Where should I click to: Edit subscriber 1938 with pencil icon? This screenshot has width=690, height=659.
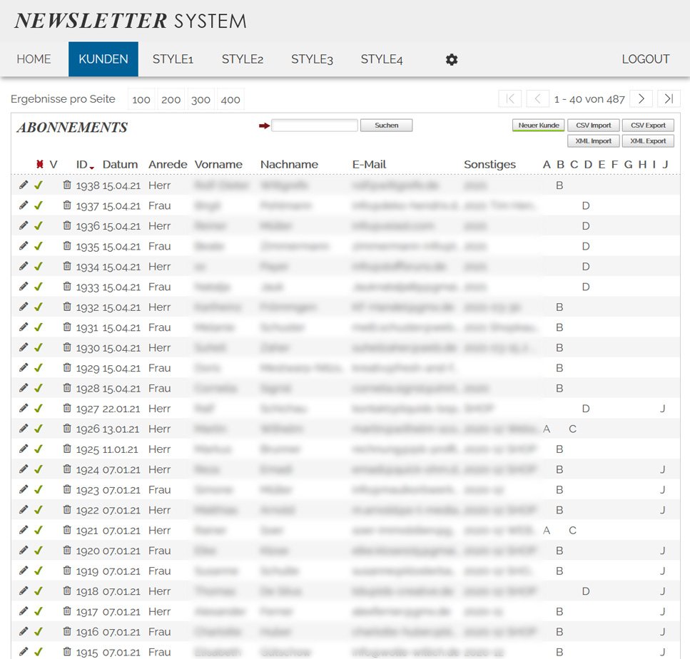[24, 185]
